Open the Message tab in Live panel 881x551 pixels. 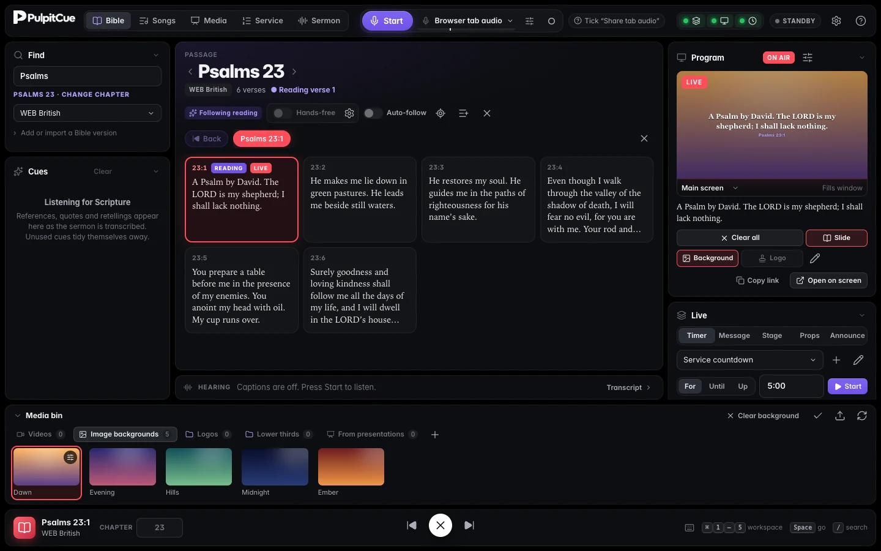(x=734, y=335)
